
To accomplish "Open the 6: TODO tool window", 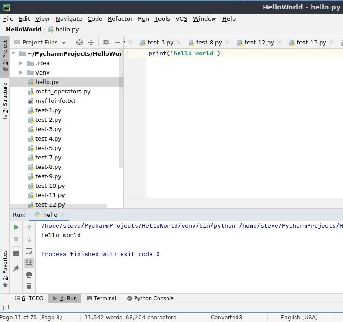I will [29, 298].
